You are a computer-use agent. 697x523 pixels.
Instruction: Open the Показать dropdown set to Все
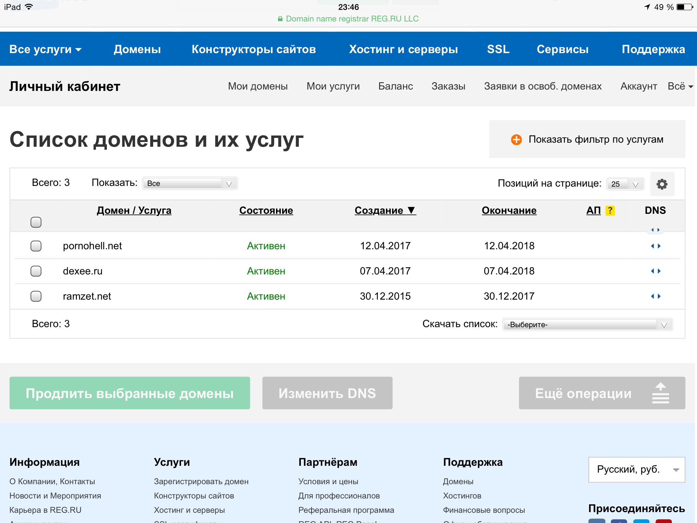(190, 184)
